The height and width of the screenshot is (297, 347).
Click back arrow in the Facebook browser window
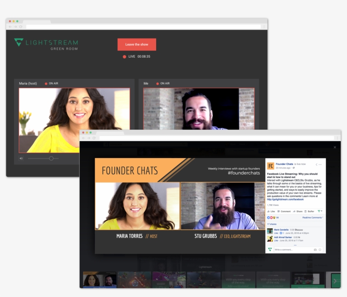tap(83, 138)
